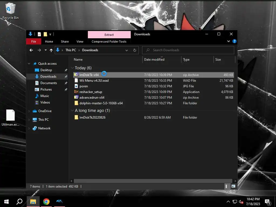Click the Properties quick access toolbar icon

click(39, 34)
